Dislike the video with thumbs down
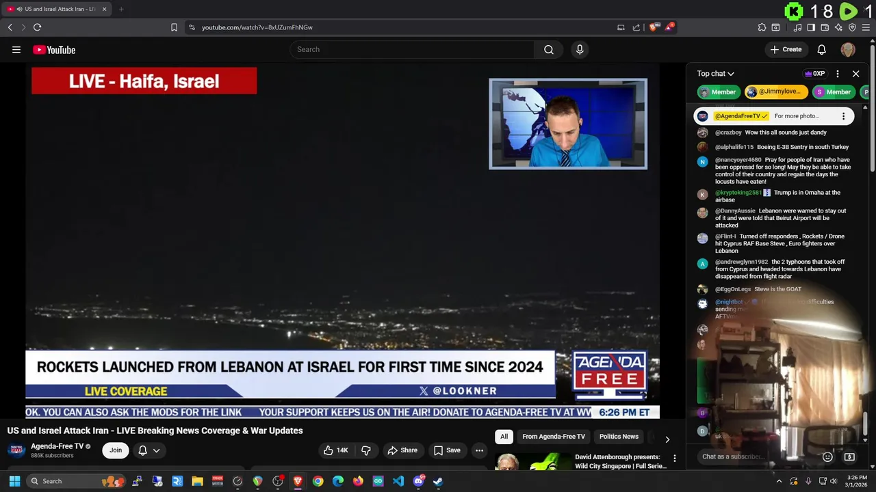The width and height of the screenshot is (876, 492). pos(366,450)
